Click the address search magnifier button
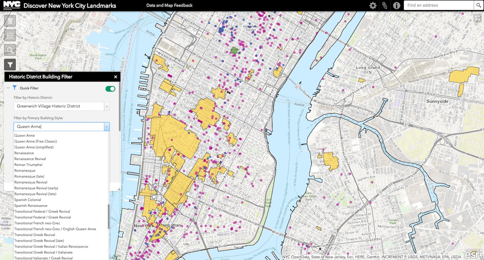The height and width of the screenshot is (260, 484). click(478, 5)
